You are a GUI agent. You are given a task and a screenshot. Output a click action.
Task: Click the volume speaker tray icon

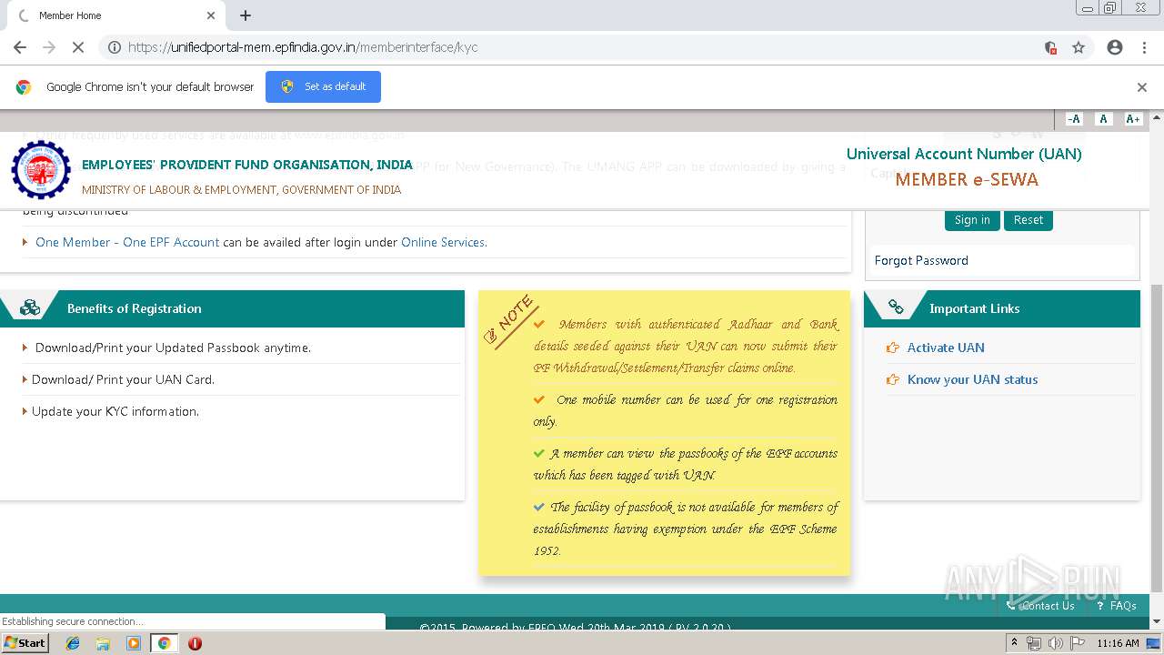1055,643
